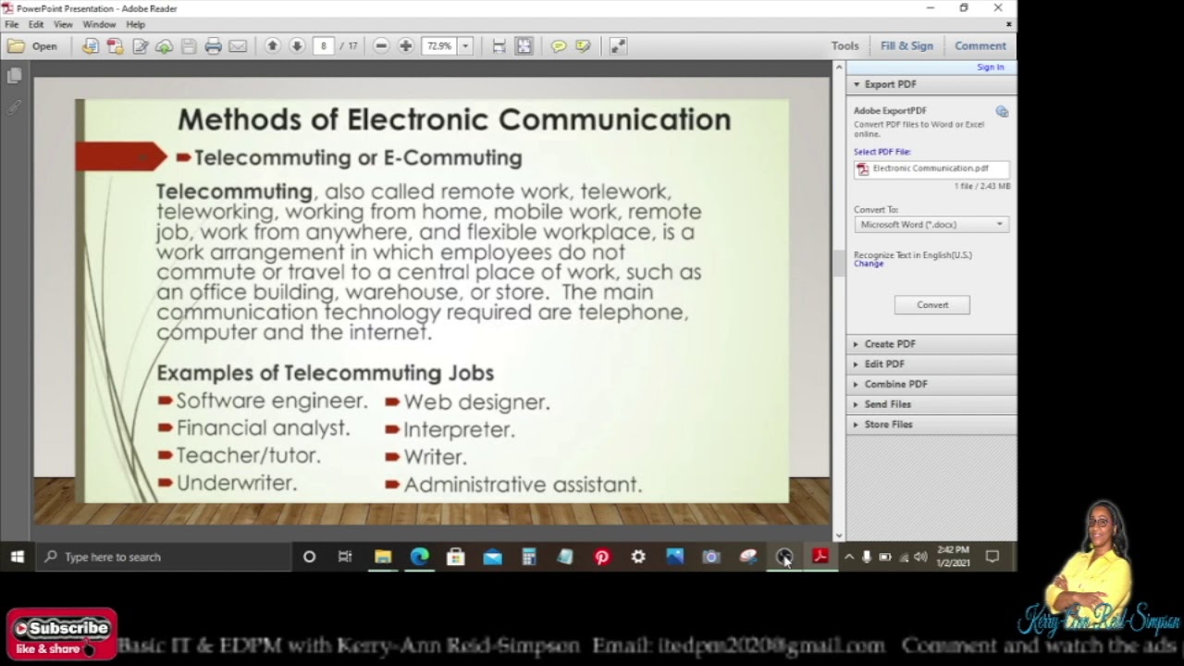Open the attachments paperclip panel icon
The height and width of the screenshot is (666, 1184).
(x=13, y=107)
